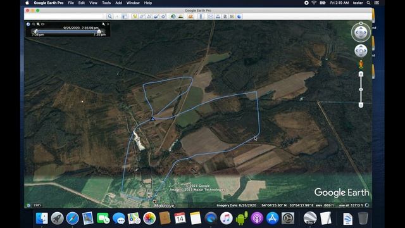Open the Help menu
This screenshot has height=228, width=405.
[147, 3]
